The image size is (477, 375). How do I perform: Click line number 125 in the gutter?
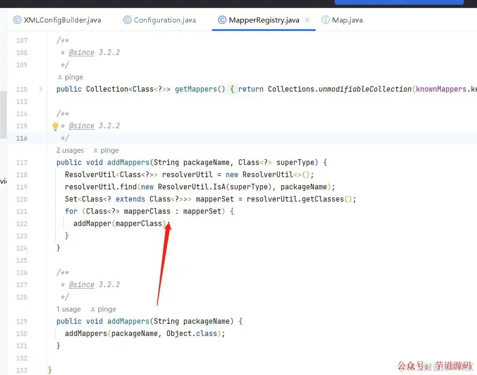[22, 260]
